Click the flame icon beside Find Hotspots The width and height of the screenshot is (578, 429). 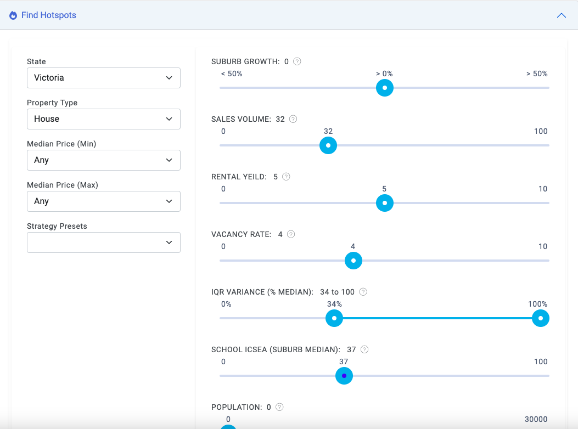[13, 15]
